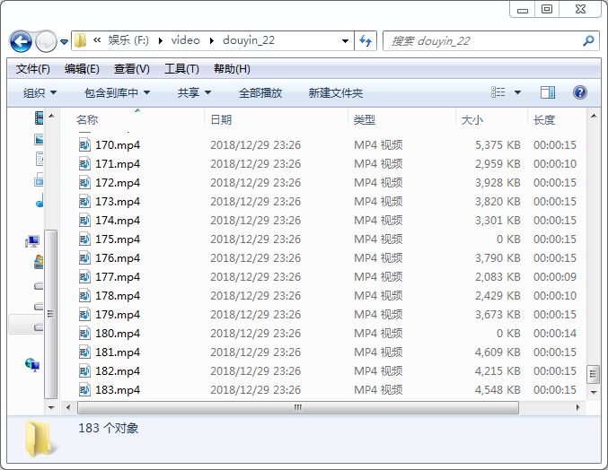Open the 帮助(H) menu

pyautogui.click(x=232, y=69)
